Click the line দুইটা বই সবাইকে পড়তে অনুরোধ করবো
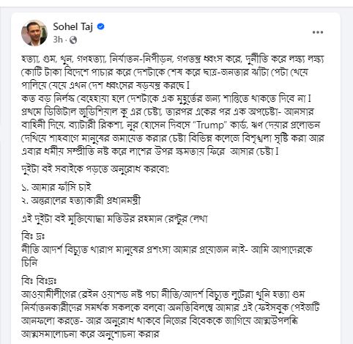353x344 pixels. (95, 169)
